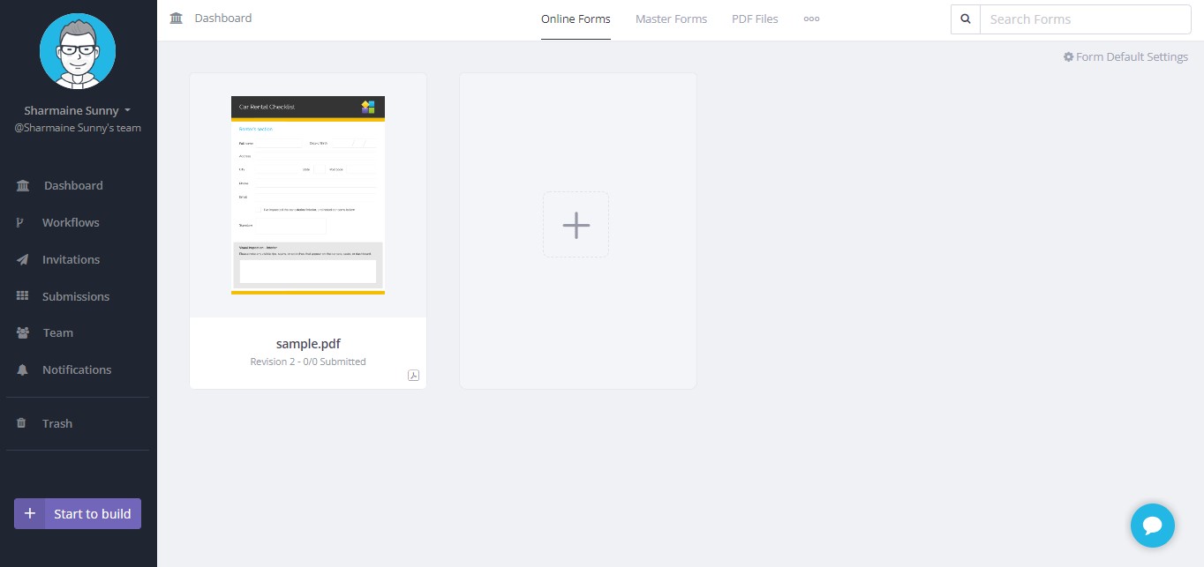
Task: Click inside the Search Forms field
Action: tap(1084, 19)
